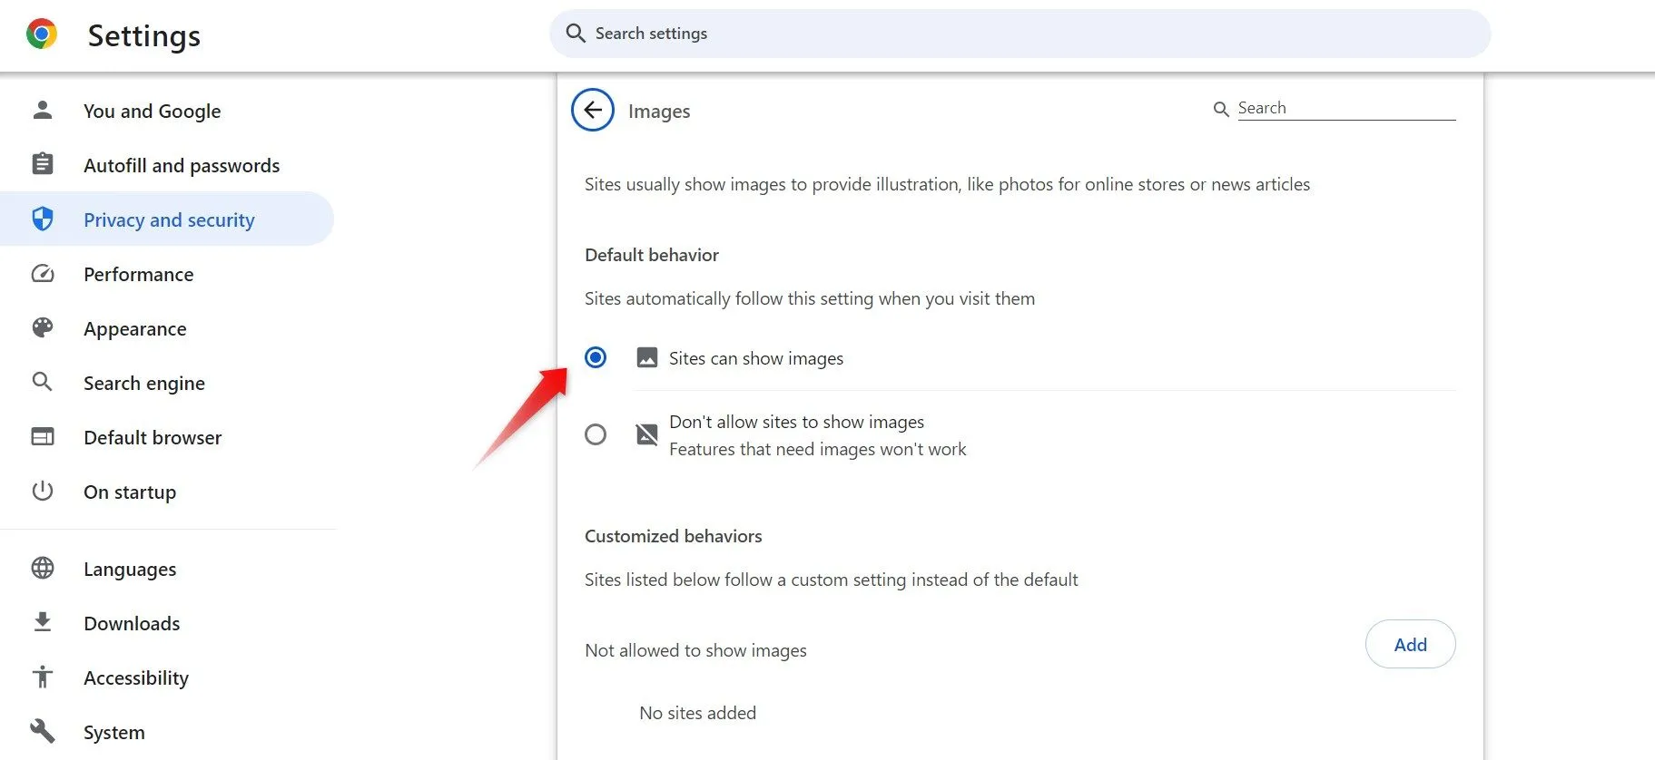This screenshot has height=760, width=1655.
Task: Click Features that need images won't work text
Action: coord(818,449)
